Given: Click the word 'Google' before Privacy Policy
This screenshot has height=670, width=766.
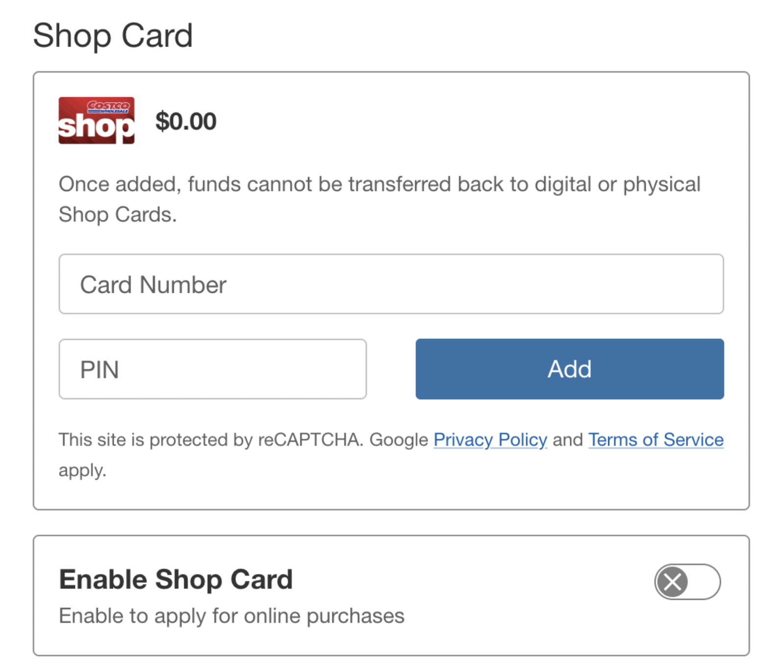Looking at the screenshot, I should click(399, 440).
